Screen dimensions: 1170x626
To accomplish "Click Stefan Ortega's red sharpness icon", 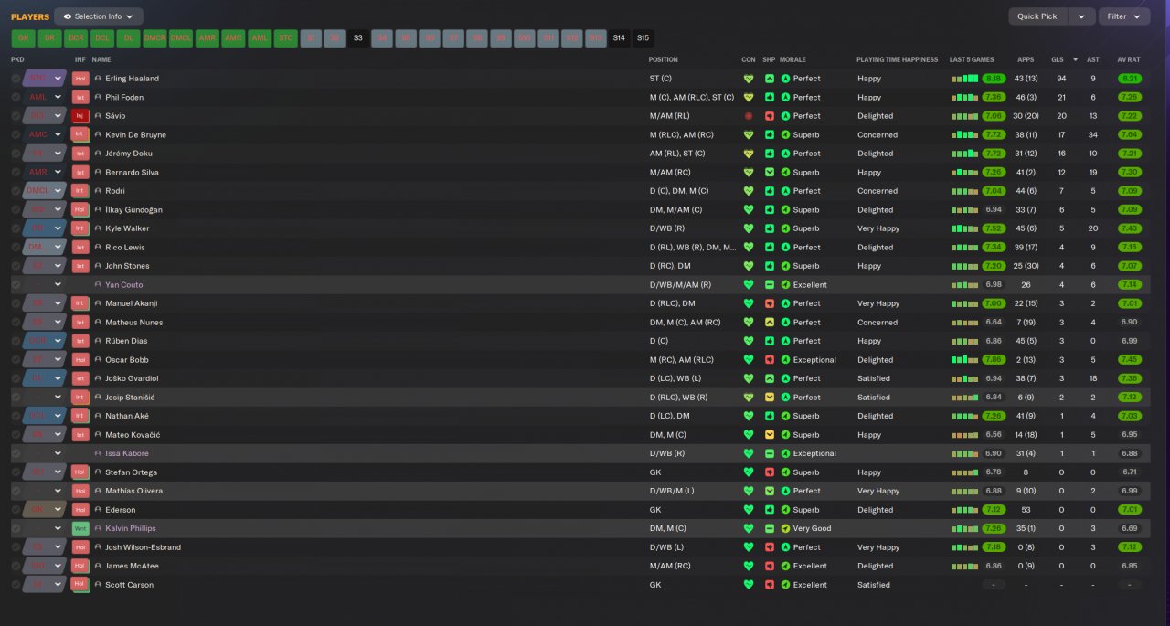I will point(770,472).
